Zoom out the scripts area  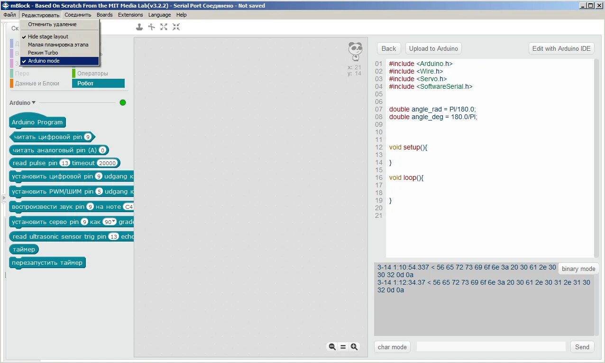point(332,347)
